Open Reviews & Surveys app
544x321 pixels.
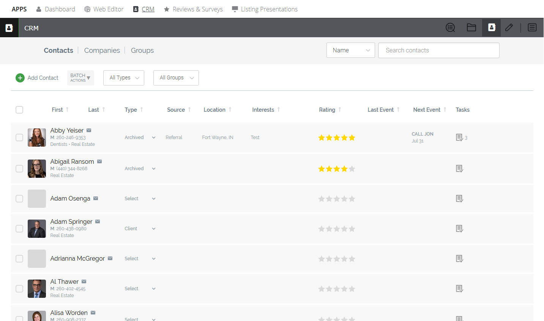(193, 9)
